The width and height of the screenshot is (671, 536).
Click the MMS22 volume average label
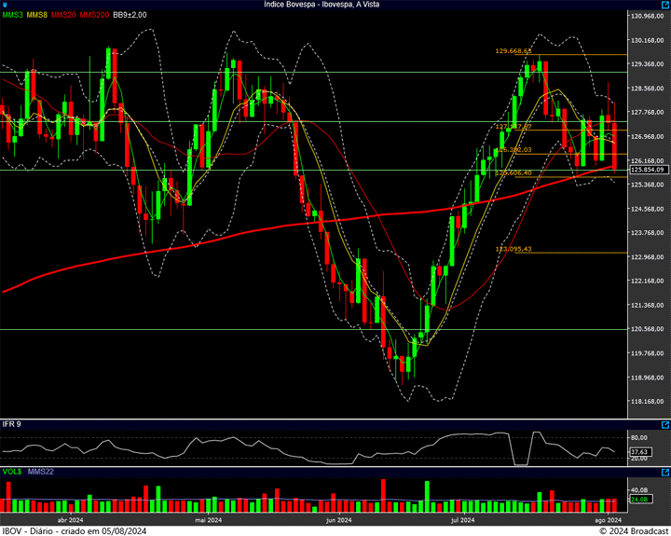(x=41, y=473)
